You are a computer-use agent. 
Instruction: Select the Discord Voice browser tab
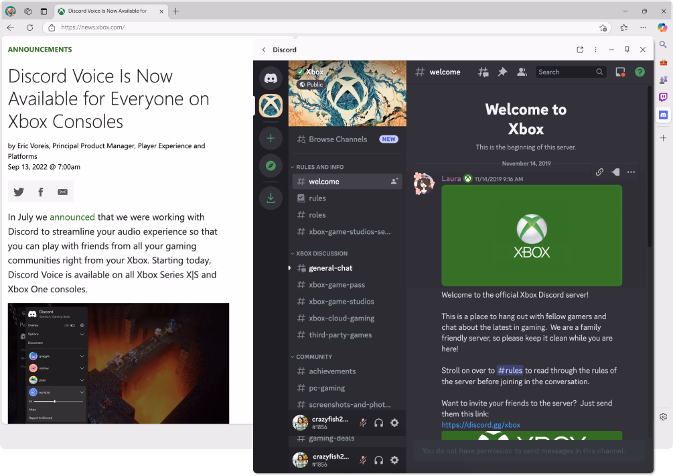click(110, 11)
